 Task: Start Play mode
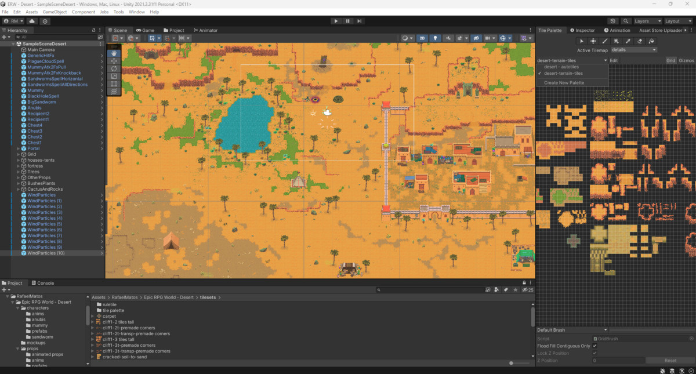(336, 21)
